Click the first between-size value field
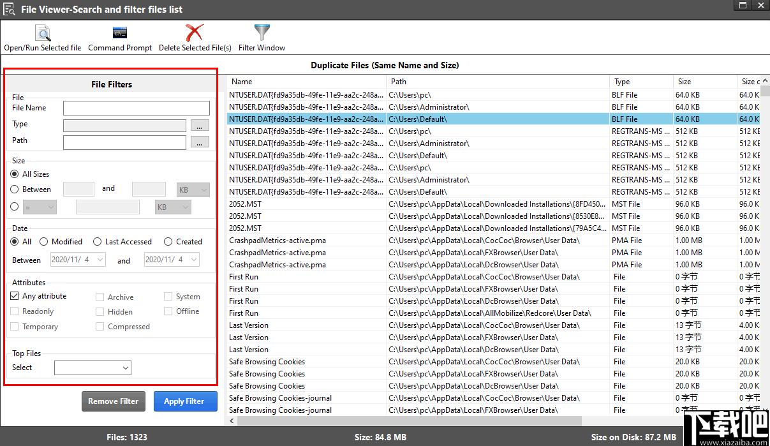Viewport: 770px width, 446px height. [79, 190]
